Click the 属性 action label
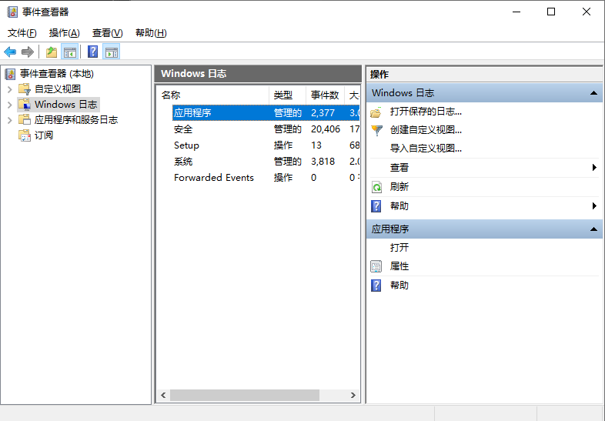Screen dimensions: 605x421 point(399,266)
